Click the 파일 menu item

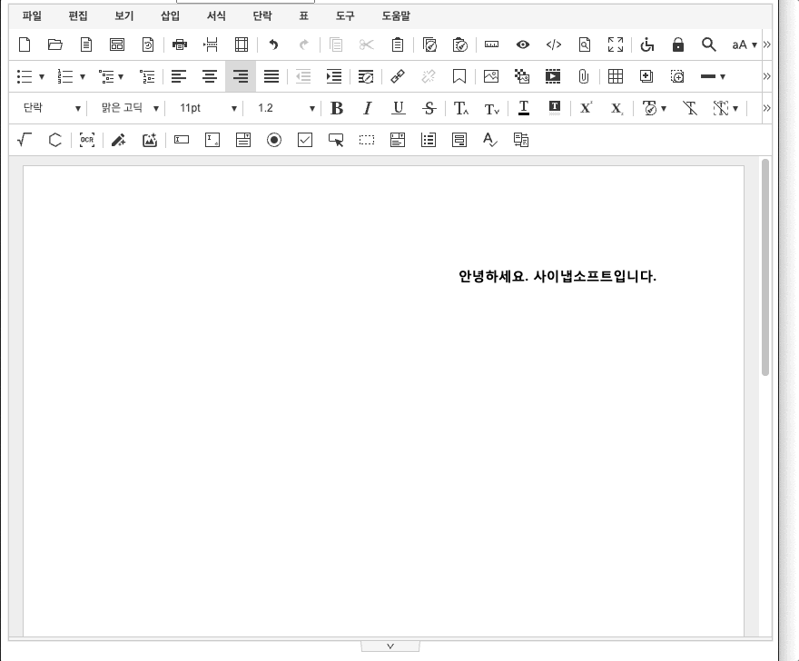coord(32,15)
